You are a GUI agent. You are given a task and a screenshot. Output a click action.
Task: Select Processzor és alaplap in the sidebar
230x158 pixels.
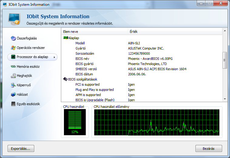click(32, 57)
